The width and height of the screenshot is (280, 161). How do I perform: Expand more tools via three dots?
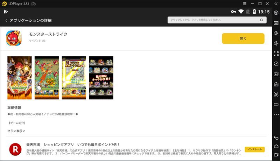click(x=276, y=114)
